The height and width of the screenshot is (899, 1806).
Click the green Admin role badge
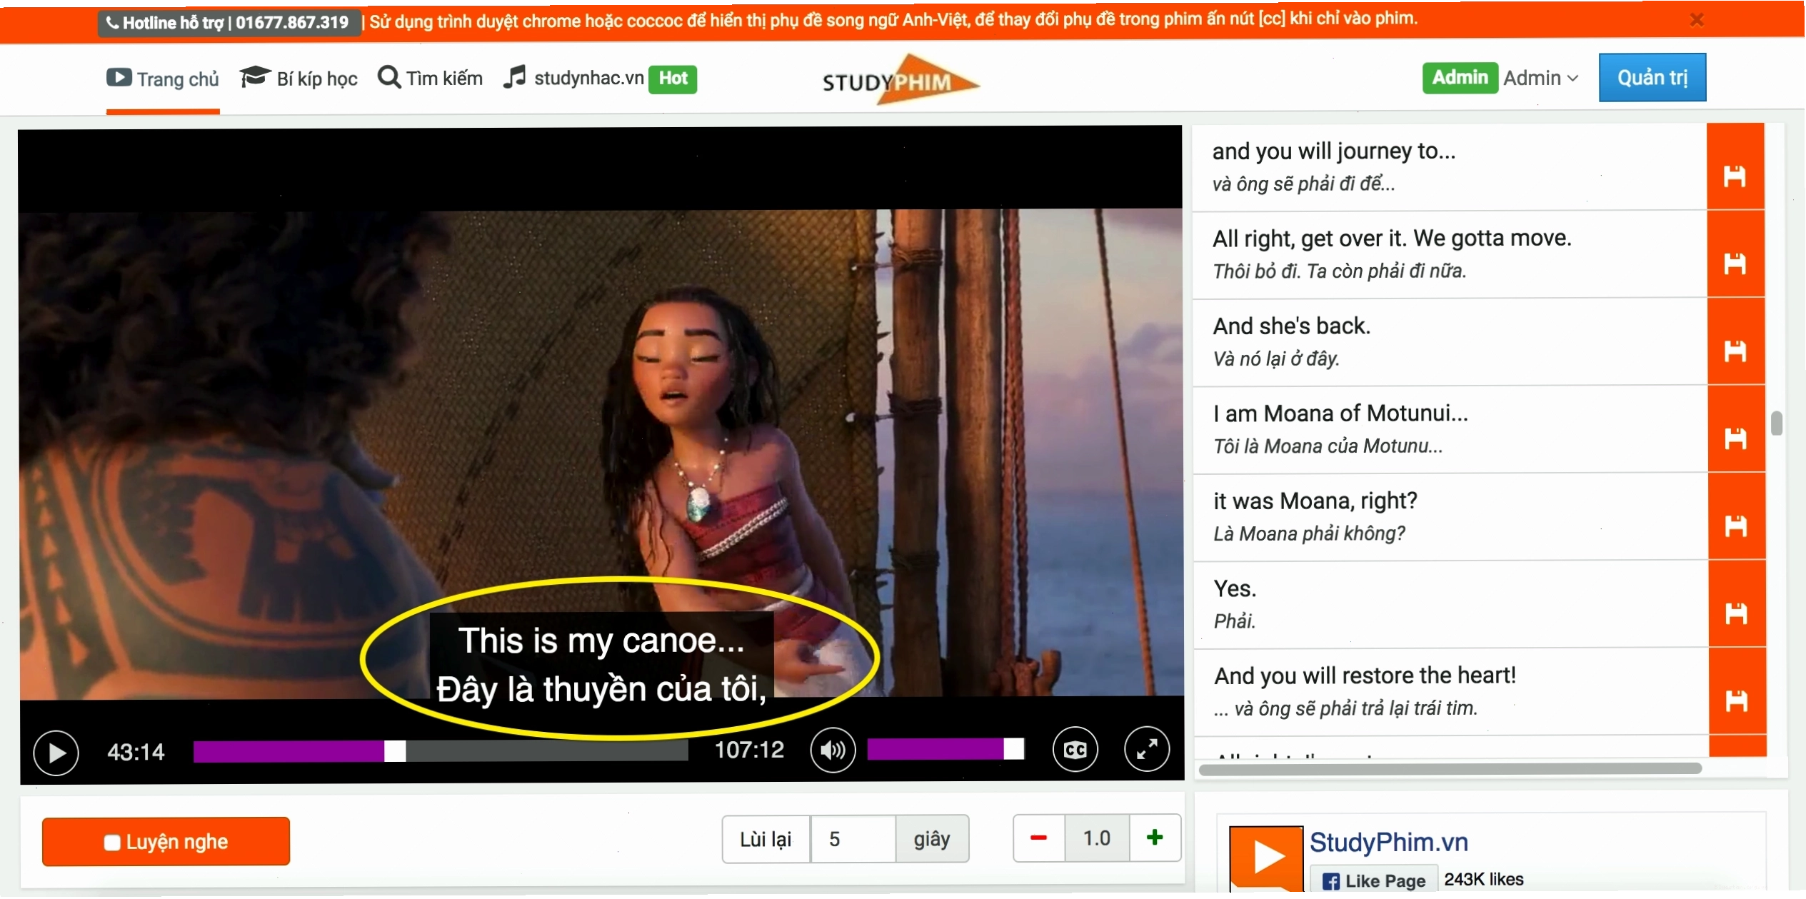pyautogui.click(x=1460, y=78)
